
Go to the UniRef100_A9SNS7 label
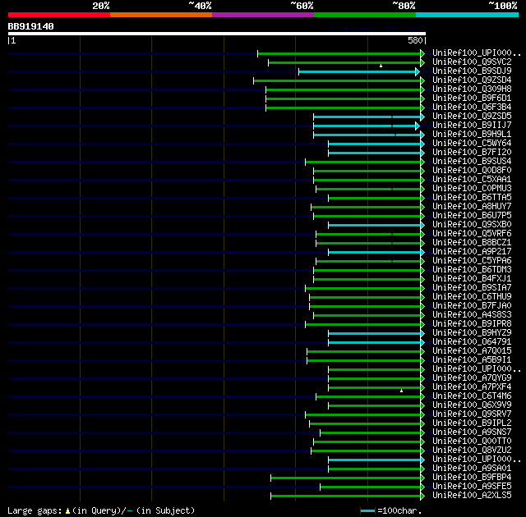tap(472, 432)
